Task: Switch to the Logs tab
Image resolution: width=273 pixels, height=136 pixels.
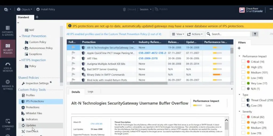Action: coord(91,92)
